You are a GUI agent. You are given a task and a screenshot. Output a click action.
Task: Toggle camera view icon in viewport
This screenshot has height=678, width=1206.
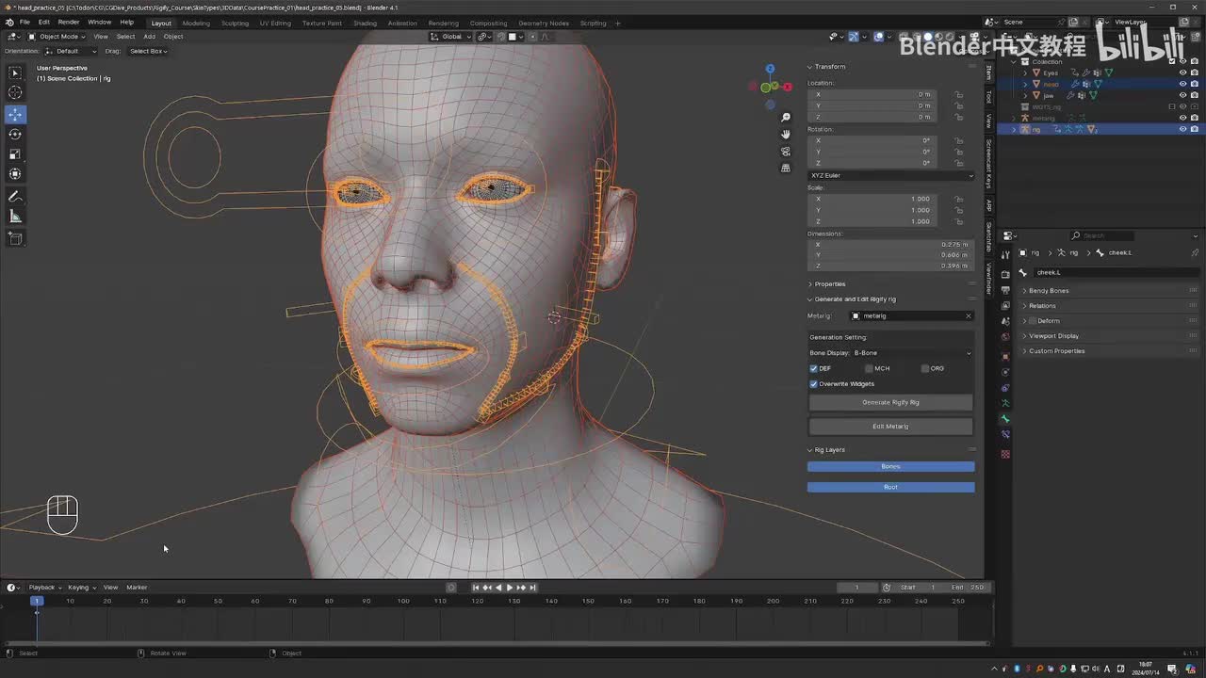tap(786, 152)
